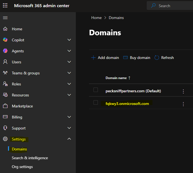The width and height of the screenshot is (193, 173).
Task: Click into the Search input field
Action: coord(170,6)
